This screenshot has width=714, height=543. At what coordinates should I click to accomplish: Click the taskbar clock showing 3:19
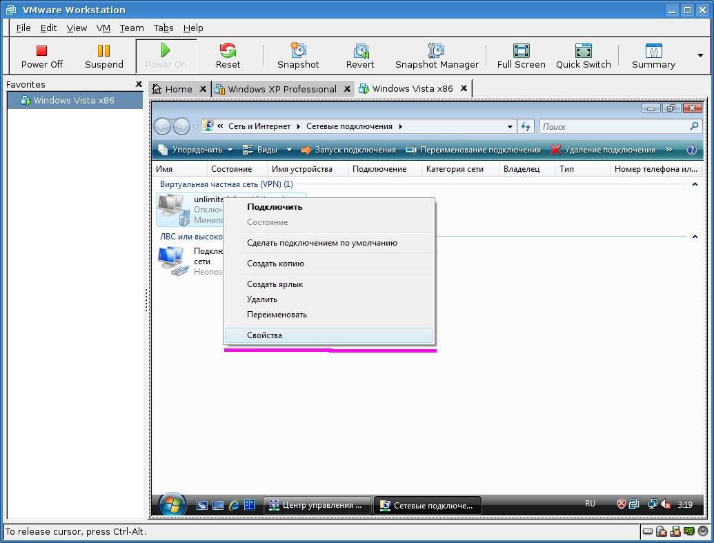tap(685, 505)
